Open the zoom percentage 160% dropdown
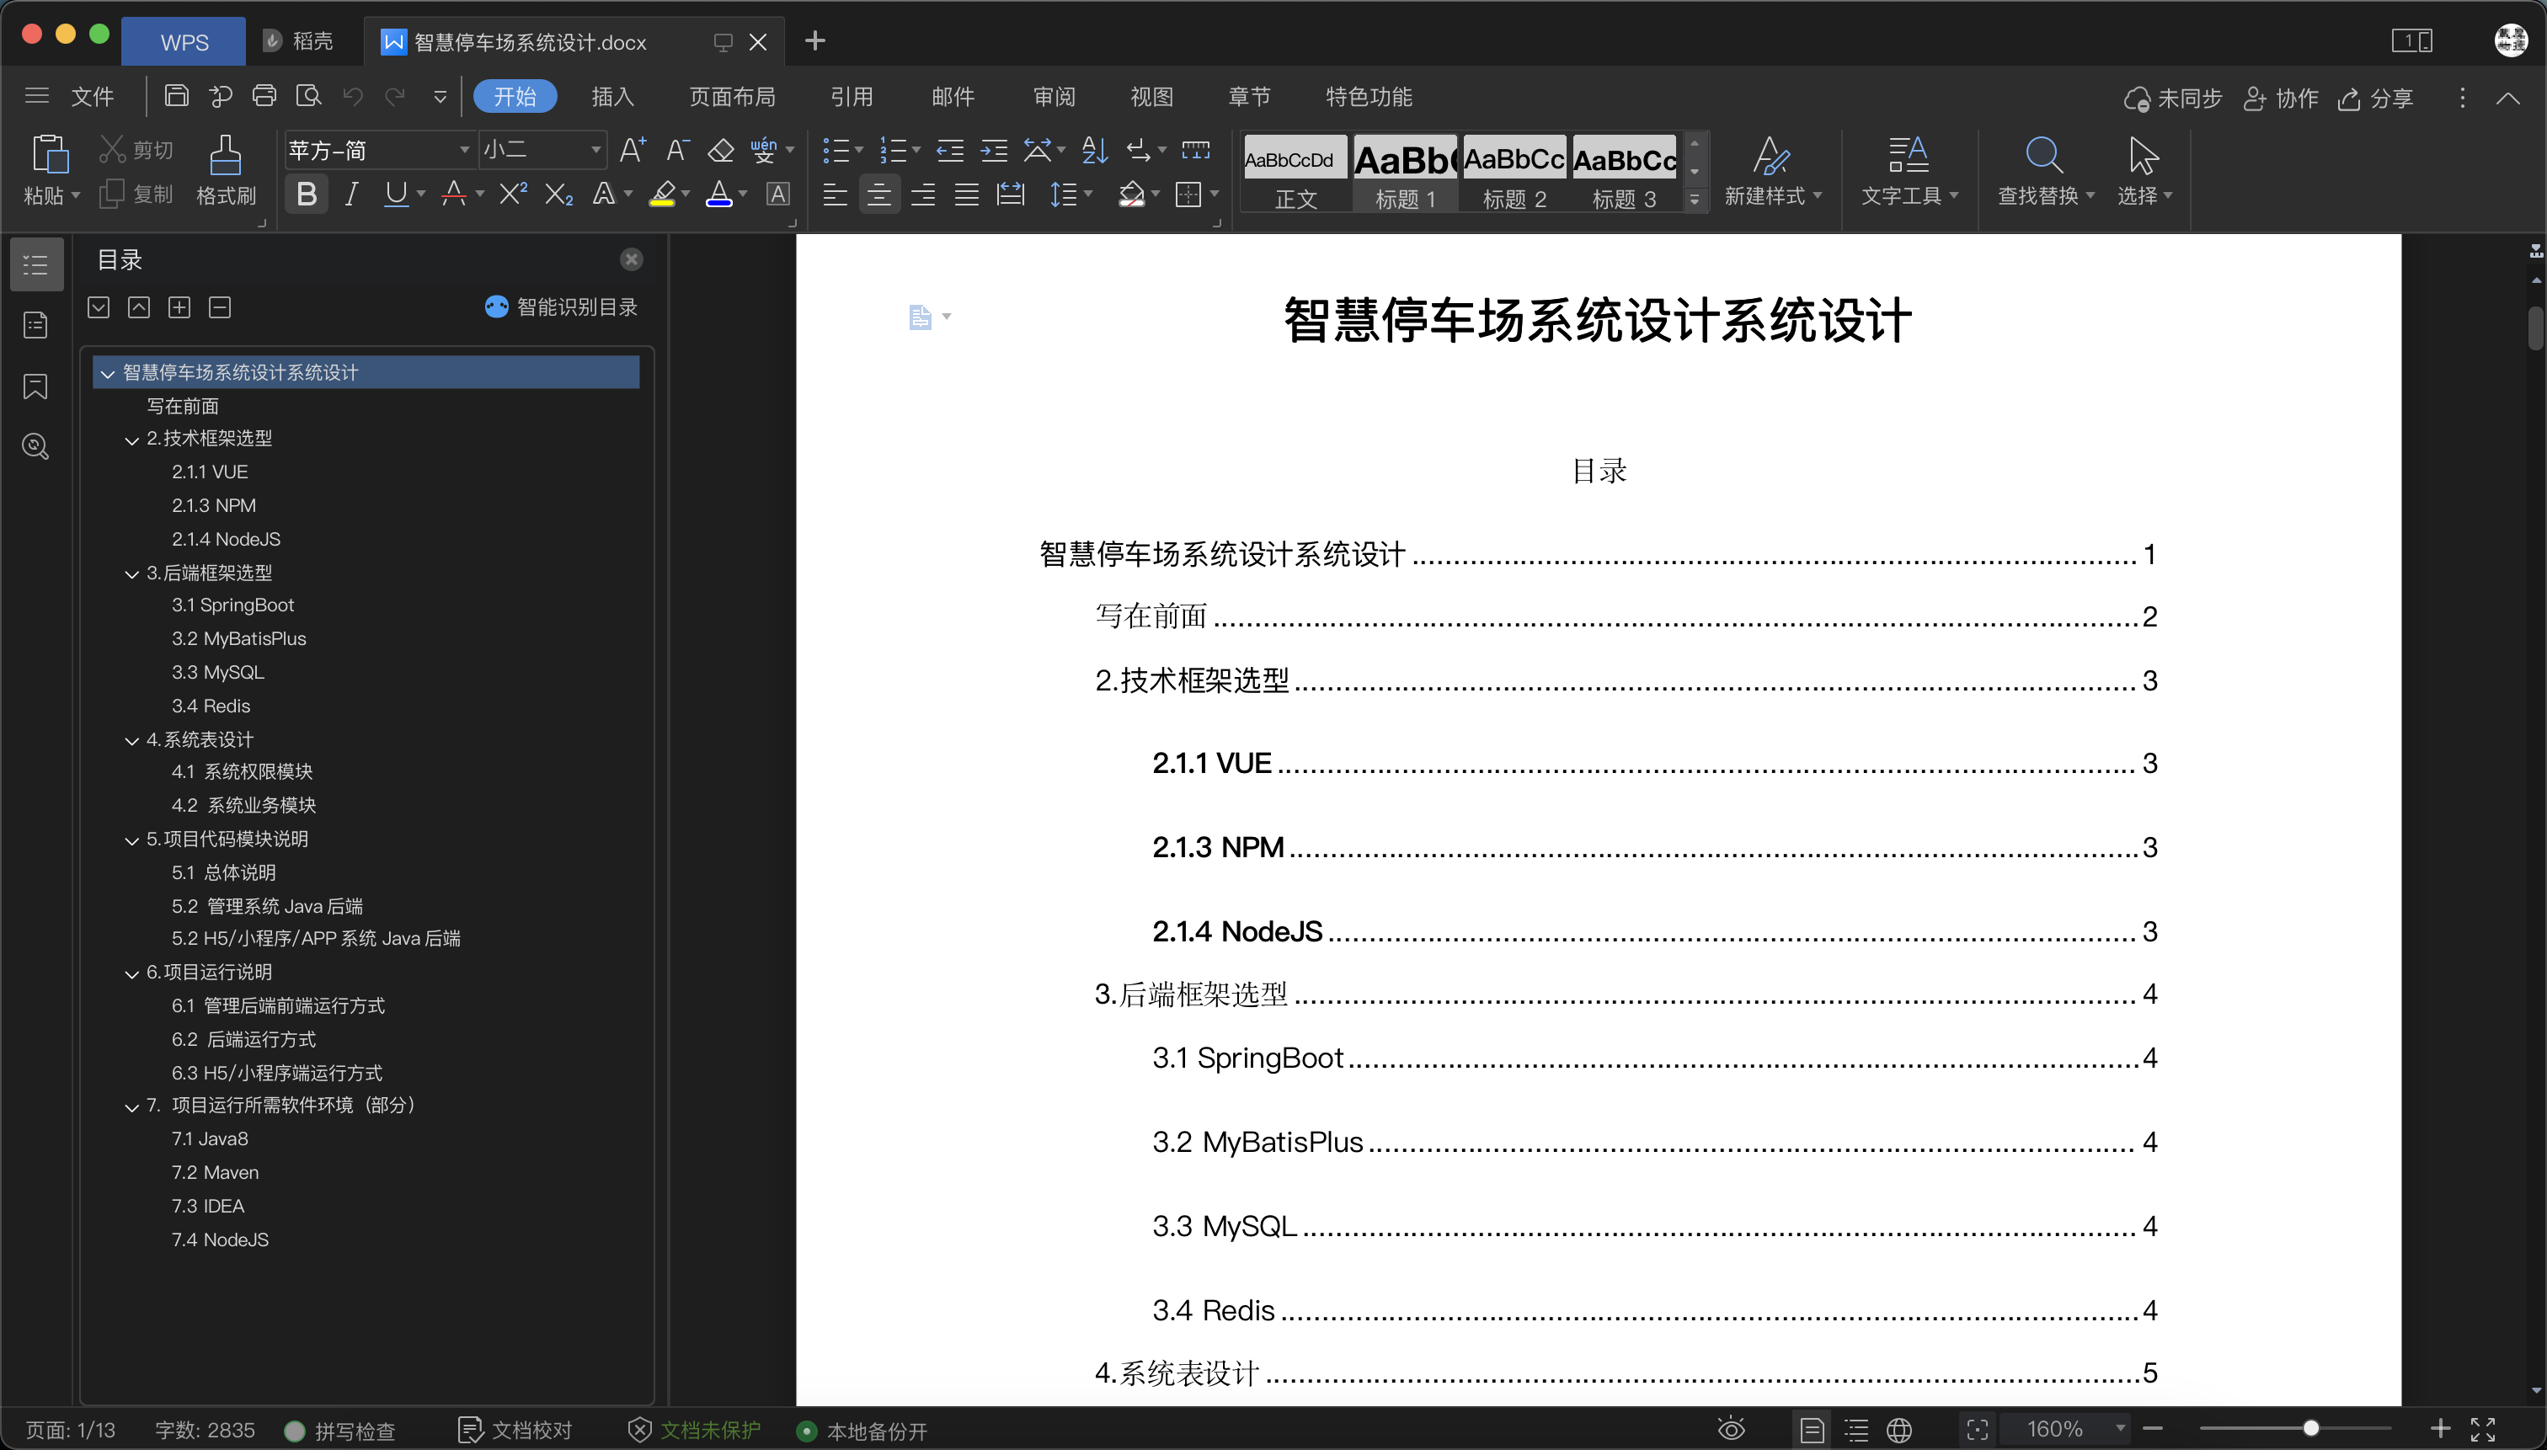Screen dimensions: 2547x1450 2121,1428
